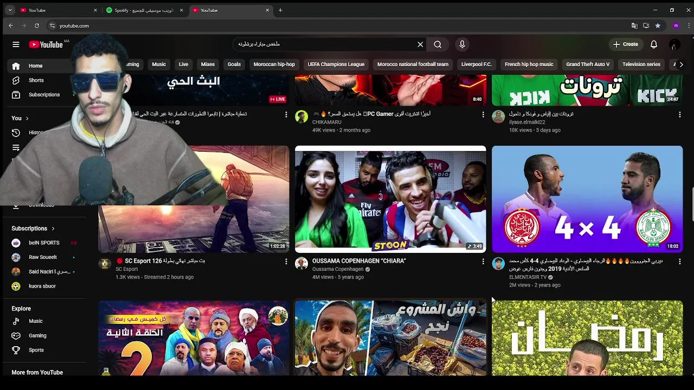The image size is (694, 390).
Task: Select the Television series chip
Action: point(641,64)
